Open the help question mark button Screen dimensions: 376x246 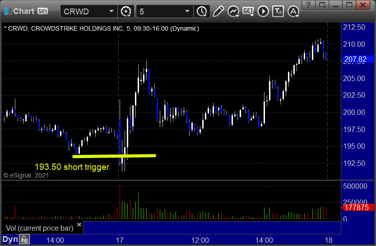click(308, 5)
